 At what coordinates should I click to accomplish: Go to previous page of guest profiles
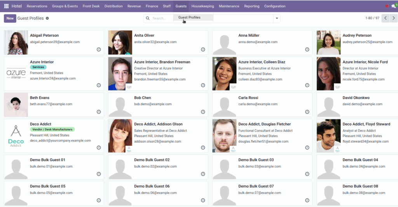tap(385, 18)
